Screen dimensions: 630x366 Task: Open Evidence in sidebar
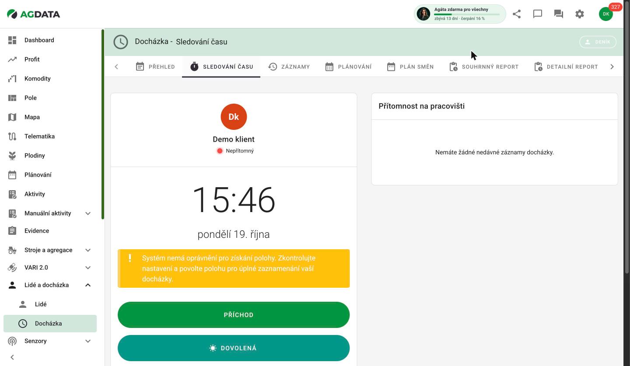click(50, 231)
